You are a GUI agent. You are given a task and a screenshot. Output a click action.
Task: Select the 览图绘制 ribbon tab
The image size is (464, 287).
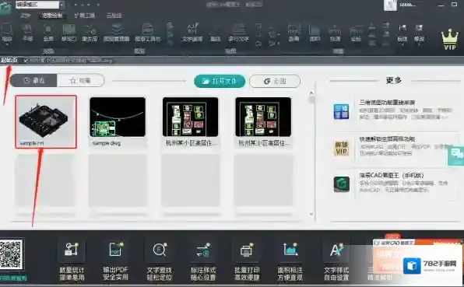tap(52, 16)
